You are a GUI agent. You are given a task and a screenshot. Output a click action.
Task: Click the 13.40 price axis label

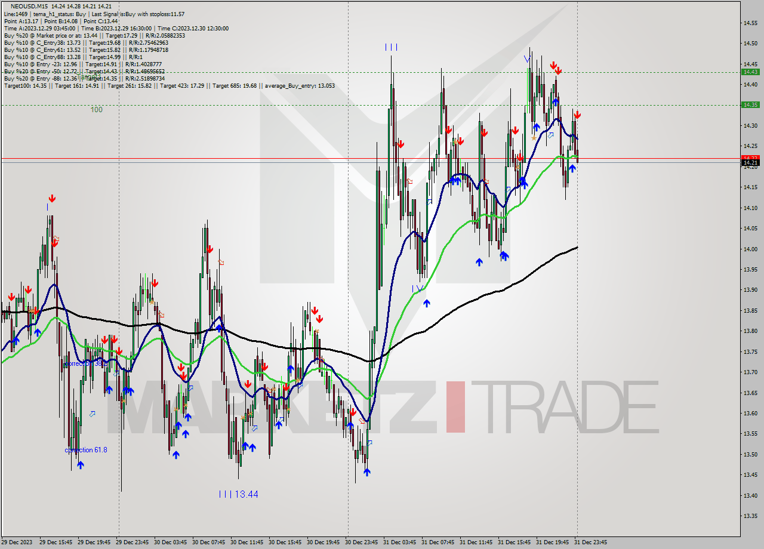pyautogui.click(x=750, y=495)
